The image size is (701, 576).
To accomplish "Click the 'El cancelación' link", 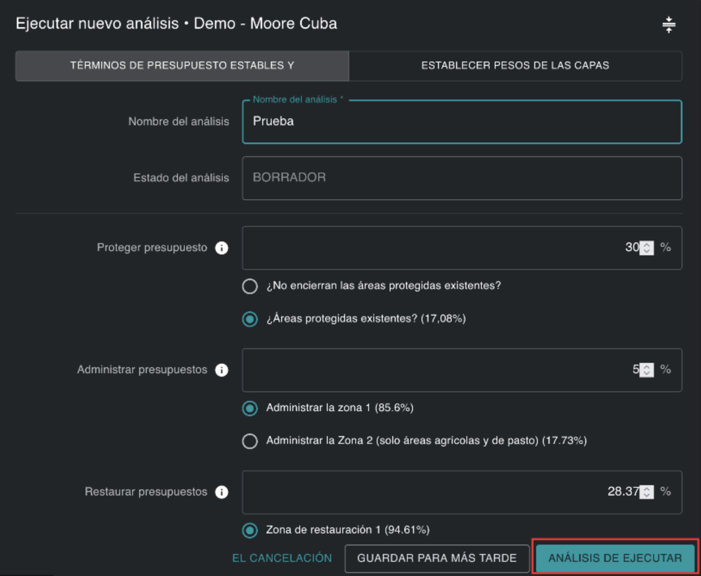I will click(x=282, y=558).
